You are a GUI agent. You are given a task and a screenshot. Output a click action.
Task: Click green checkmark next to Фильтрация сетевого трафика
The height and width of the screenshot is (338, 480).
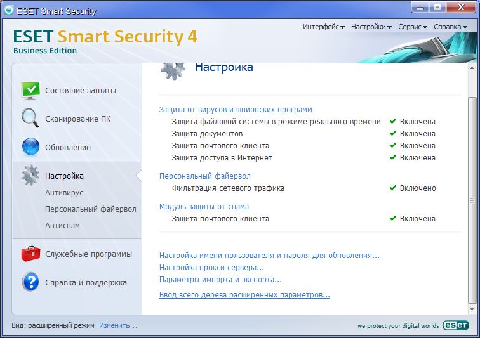point(393,188)
